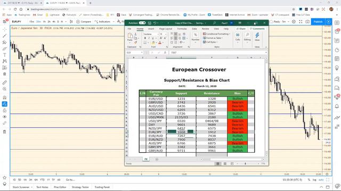Open the candlestick chart style selector
This screenshot has width=341, height=191.
pos(71,22)
